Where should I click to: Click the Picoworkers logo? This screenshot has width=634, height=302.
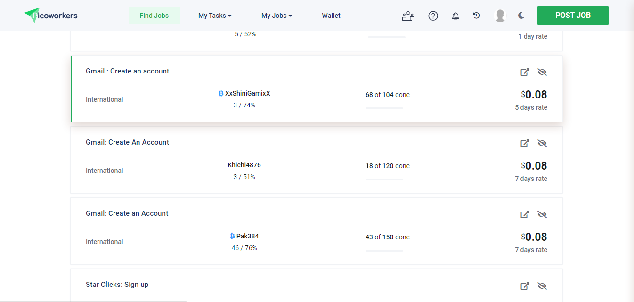[x=51, y=16]
